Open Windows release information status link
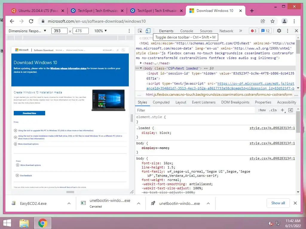The height and width of the screenshot is (229, 306). coord(68,68)
